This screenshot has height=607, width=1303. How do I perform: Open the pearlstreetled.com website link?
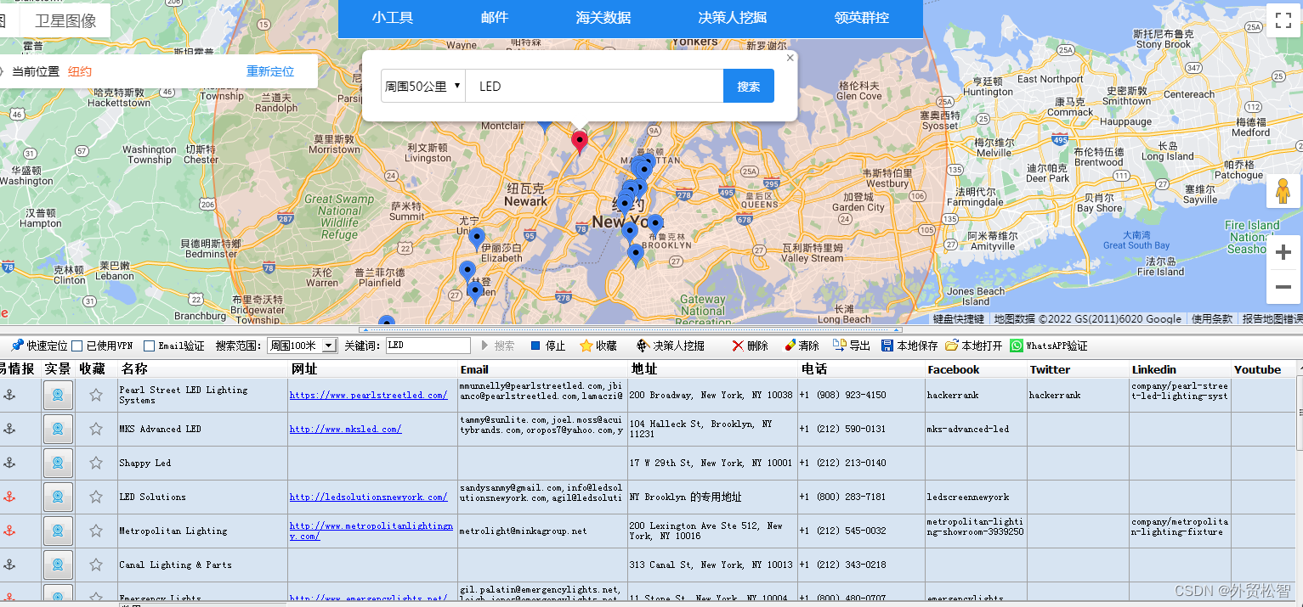tap(368, 395)
